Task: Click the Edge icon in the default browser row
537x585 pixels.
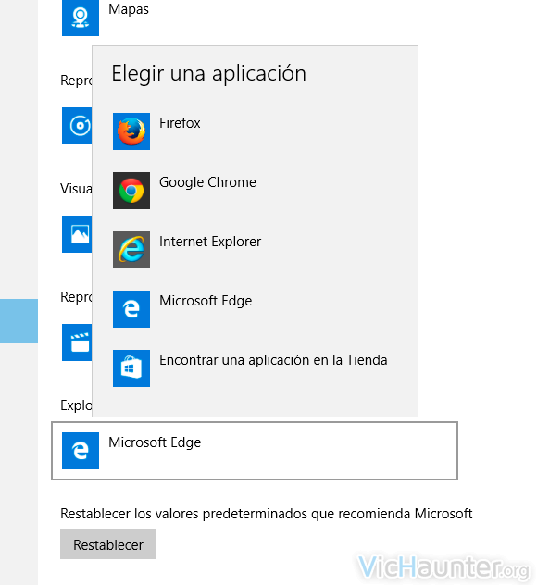Action: (81, 451)
